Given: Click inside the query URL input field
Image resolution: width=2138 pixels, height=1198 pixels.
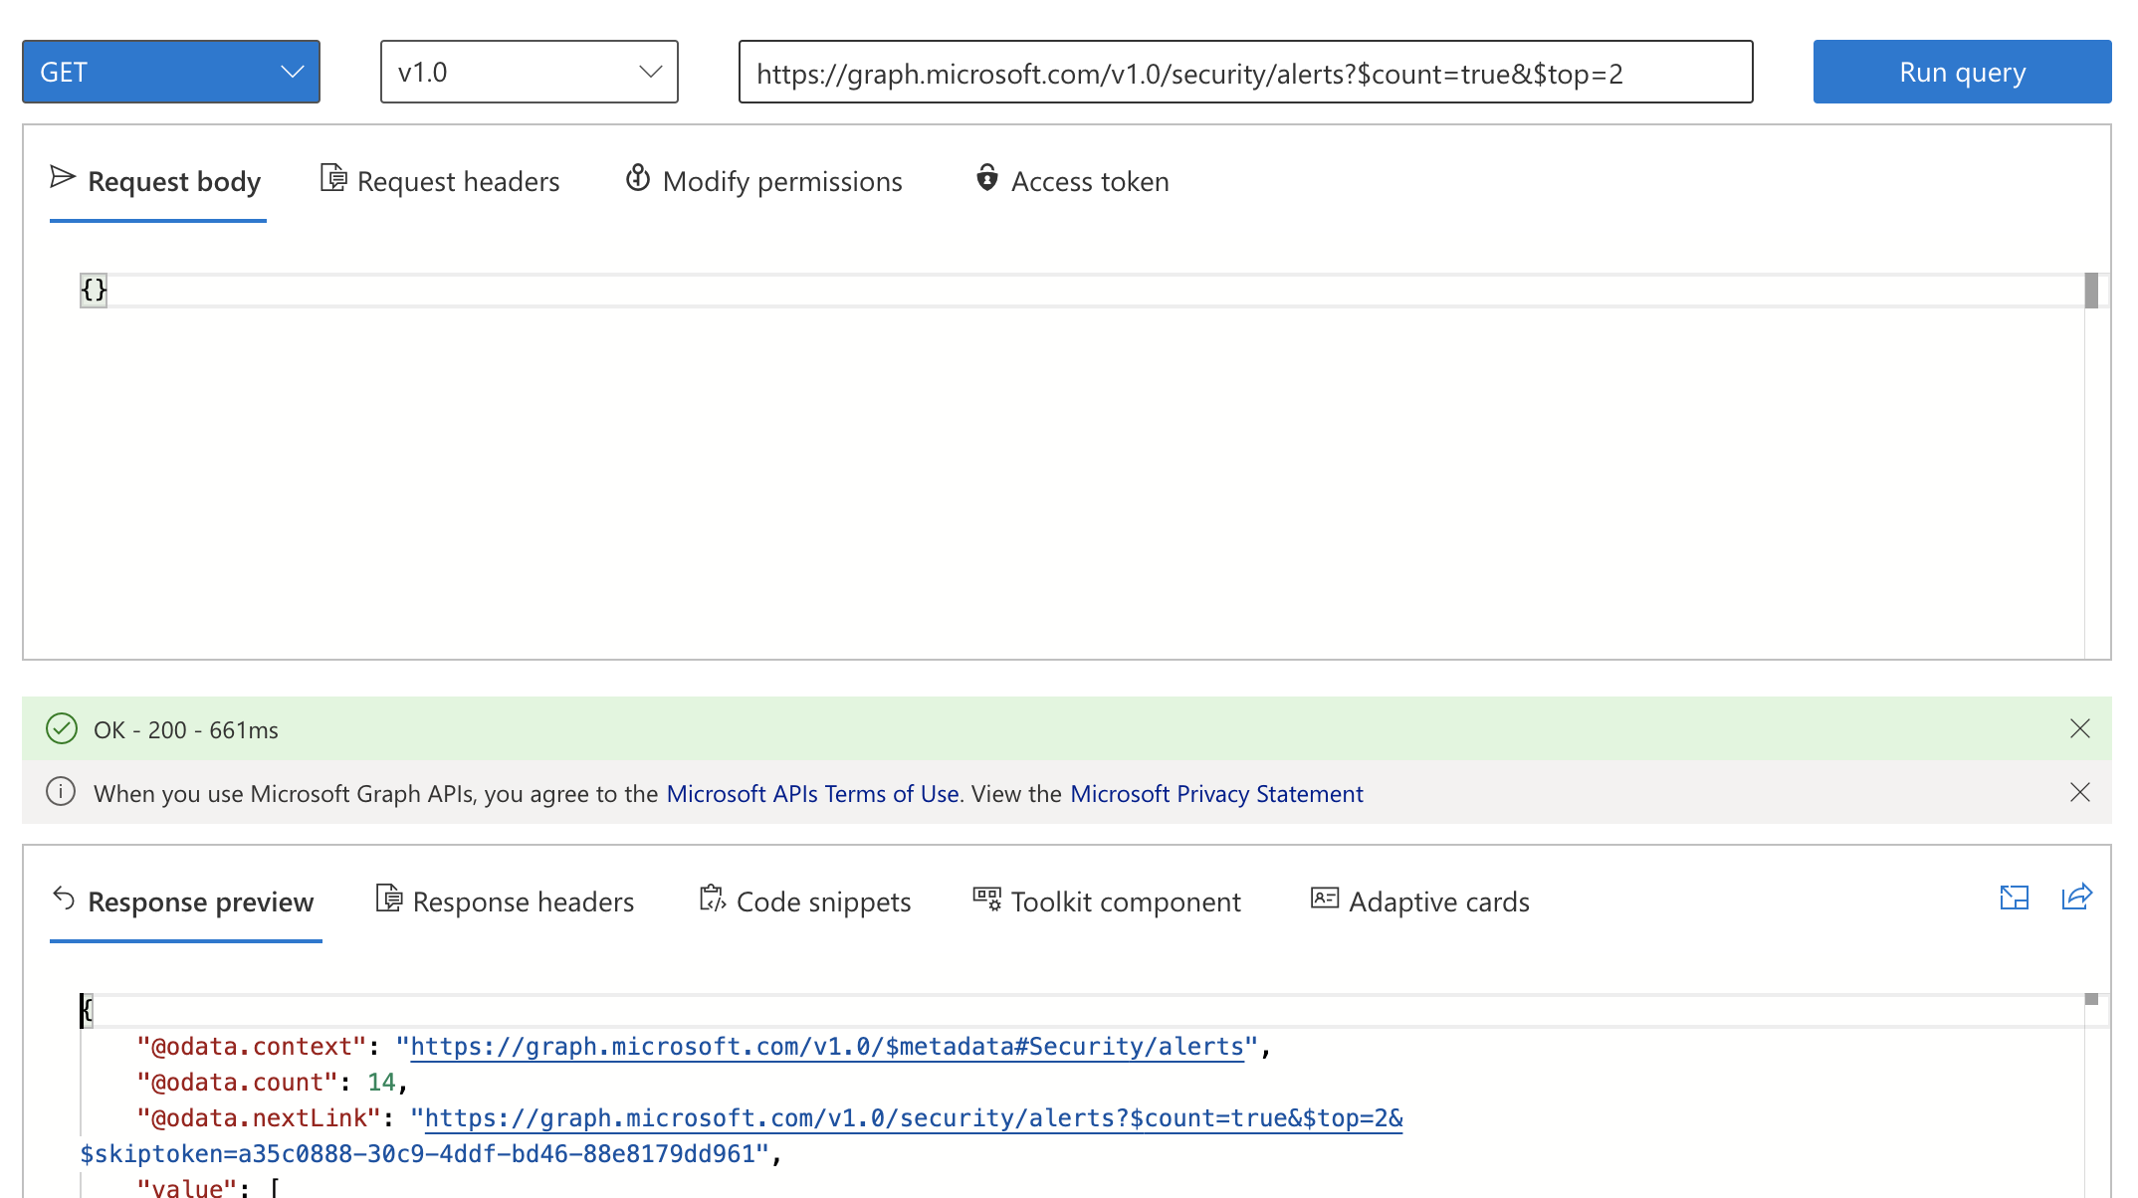Looking at the screenshot, I should coord(1244,72).
